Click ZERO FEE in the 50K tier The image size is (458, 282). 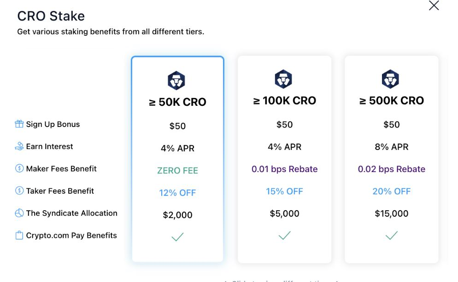click(177, 170)
